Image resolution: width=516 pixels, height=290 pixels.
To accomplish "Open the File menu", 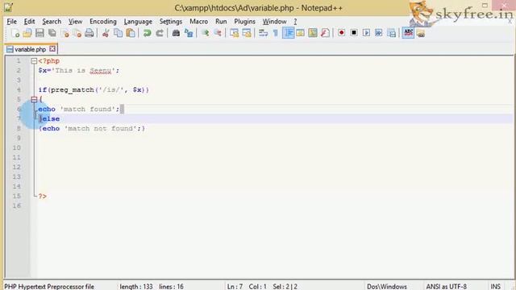I will (x=11, y=22).
